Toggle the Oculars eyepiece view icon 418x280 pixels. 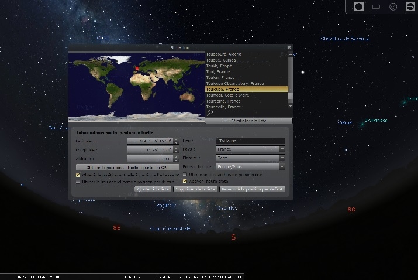[359, 6]
